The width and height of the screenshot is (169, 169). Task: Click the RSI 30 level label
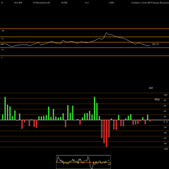pos(2,50)
